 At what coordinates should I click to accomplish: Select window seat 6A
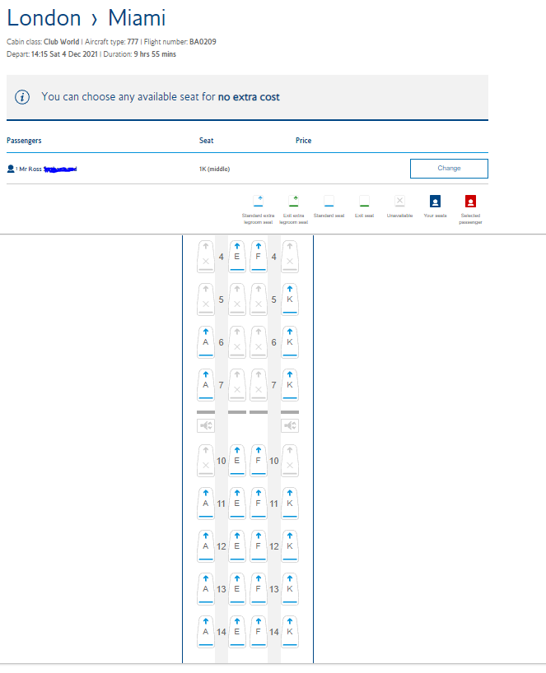pyautogui.click(x=206, y=341)
